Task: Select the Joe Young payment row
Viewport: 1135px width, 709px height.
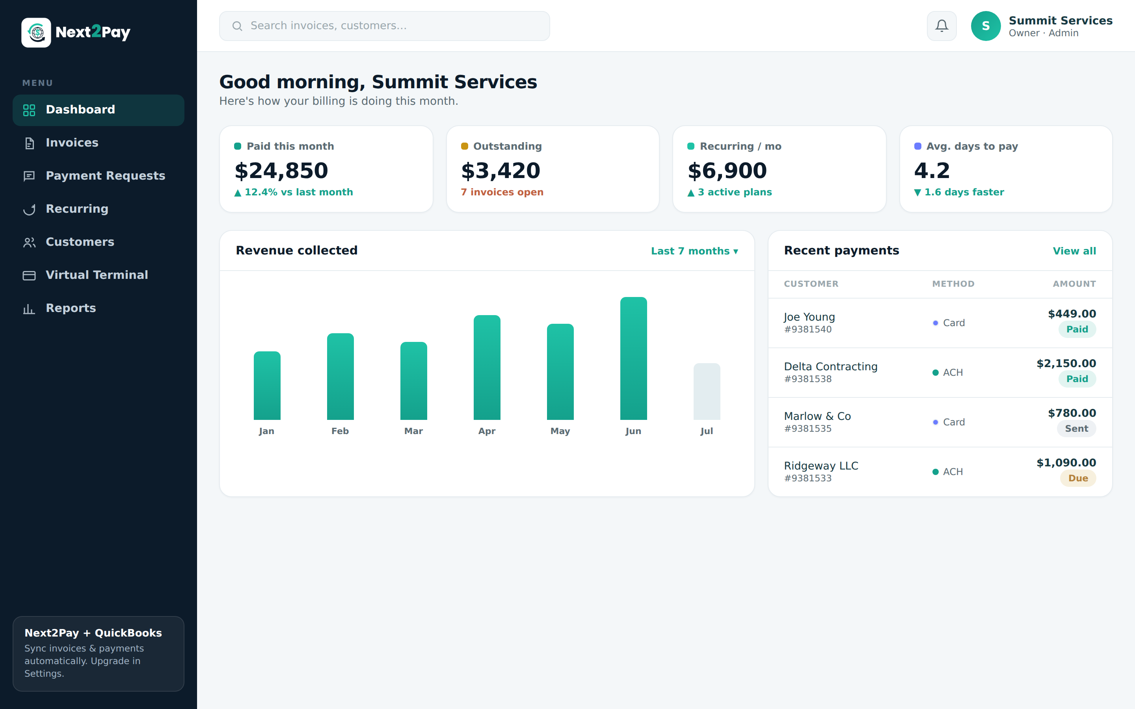Action: point(940,323)
